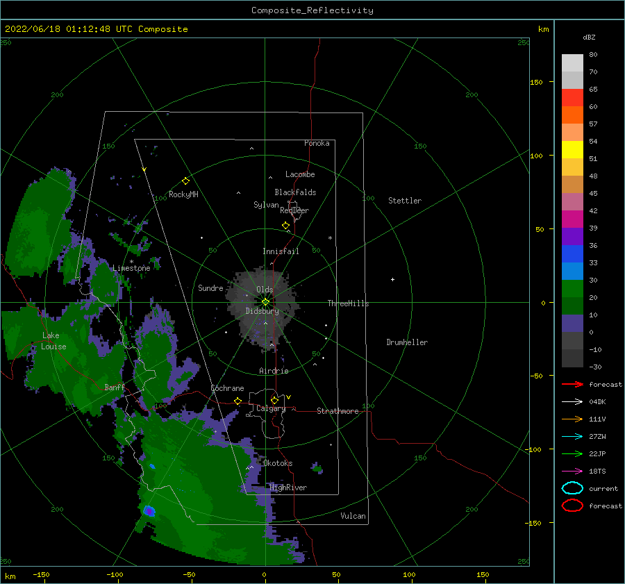Click the yellow diamond marker near Cochrane
Viewport: 625px width, 584px height.
point(237,401)
